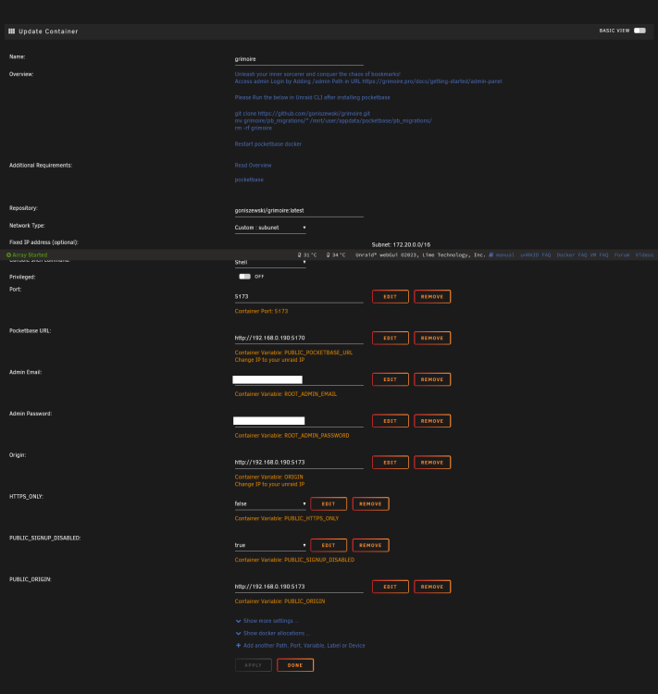Click Container Variable: ROOT_ADMIN_EMAIL text
Image resolution: width=658 pixels, height=694 pixels.
point(286,394)
